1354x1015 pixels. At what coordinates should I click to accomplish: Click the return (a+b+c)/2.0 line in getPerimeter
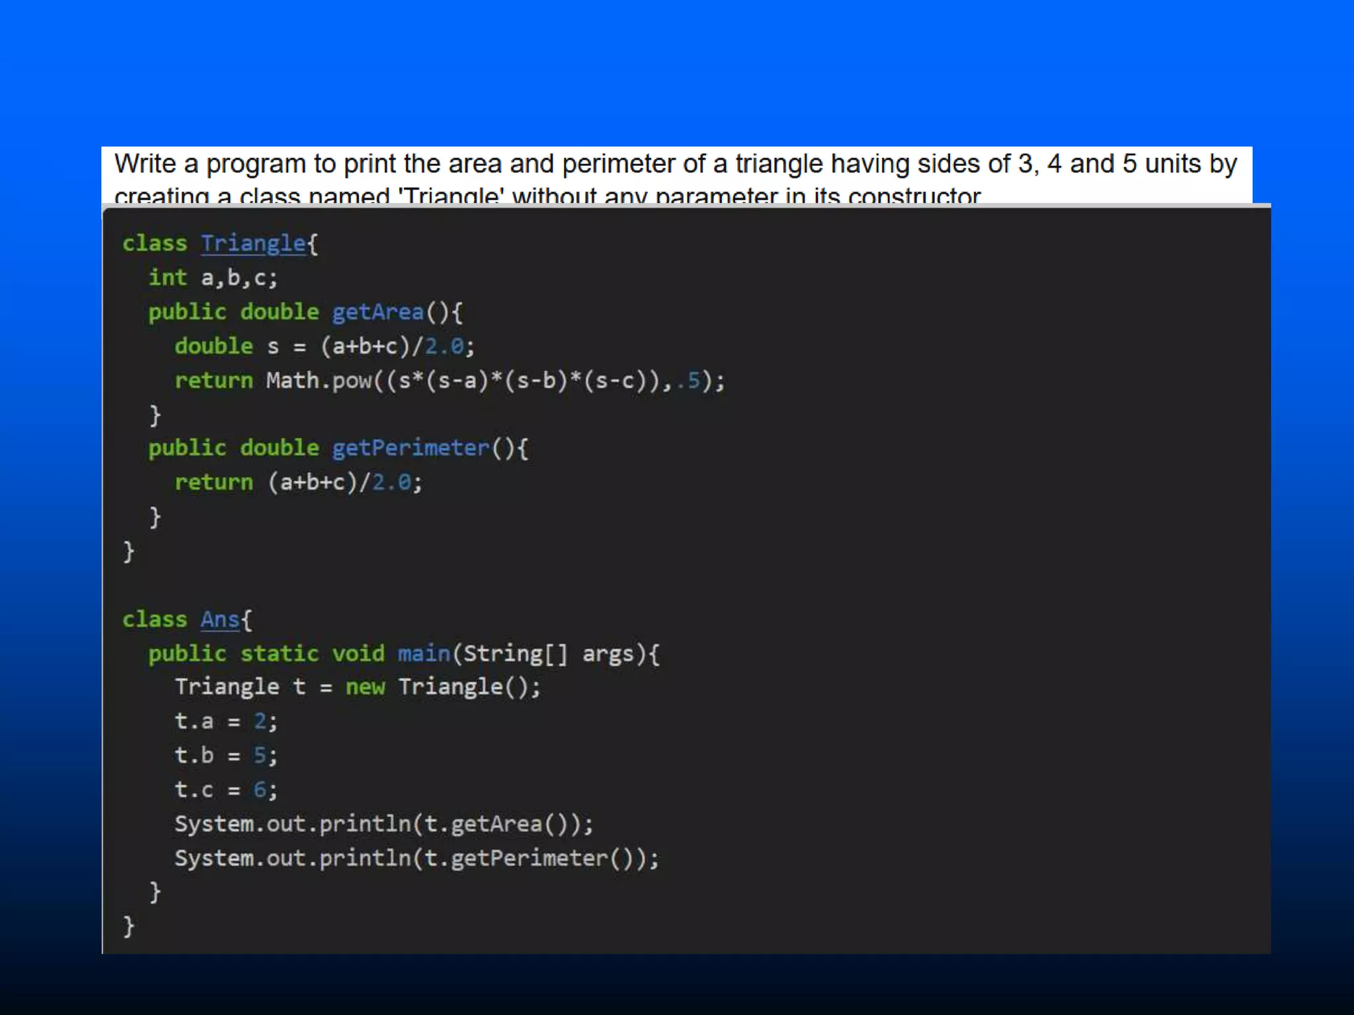(x=298, y=482)
